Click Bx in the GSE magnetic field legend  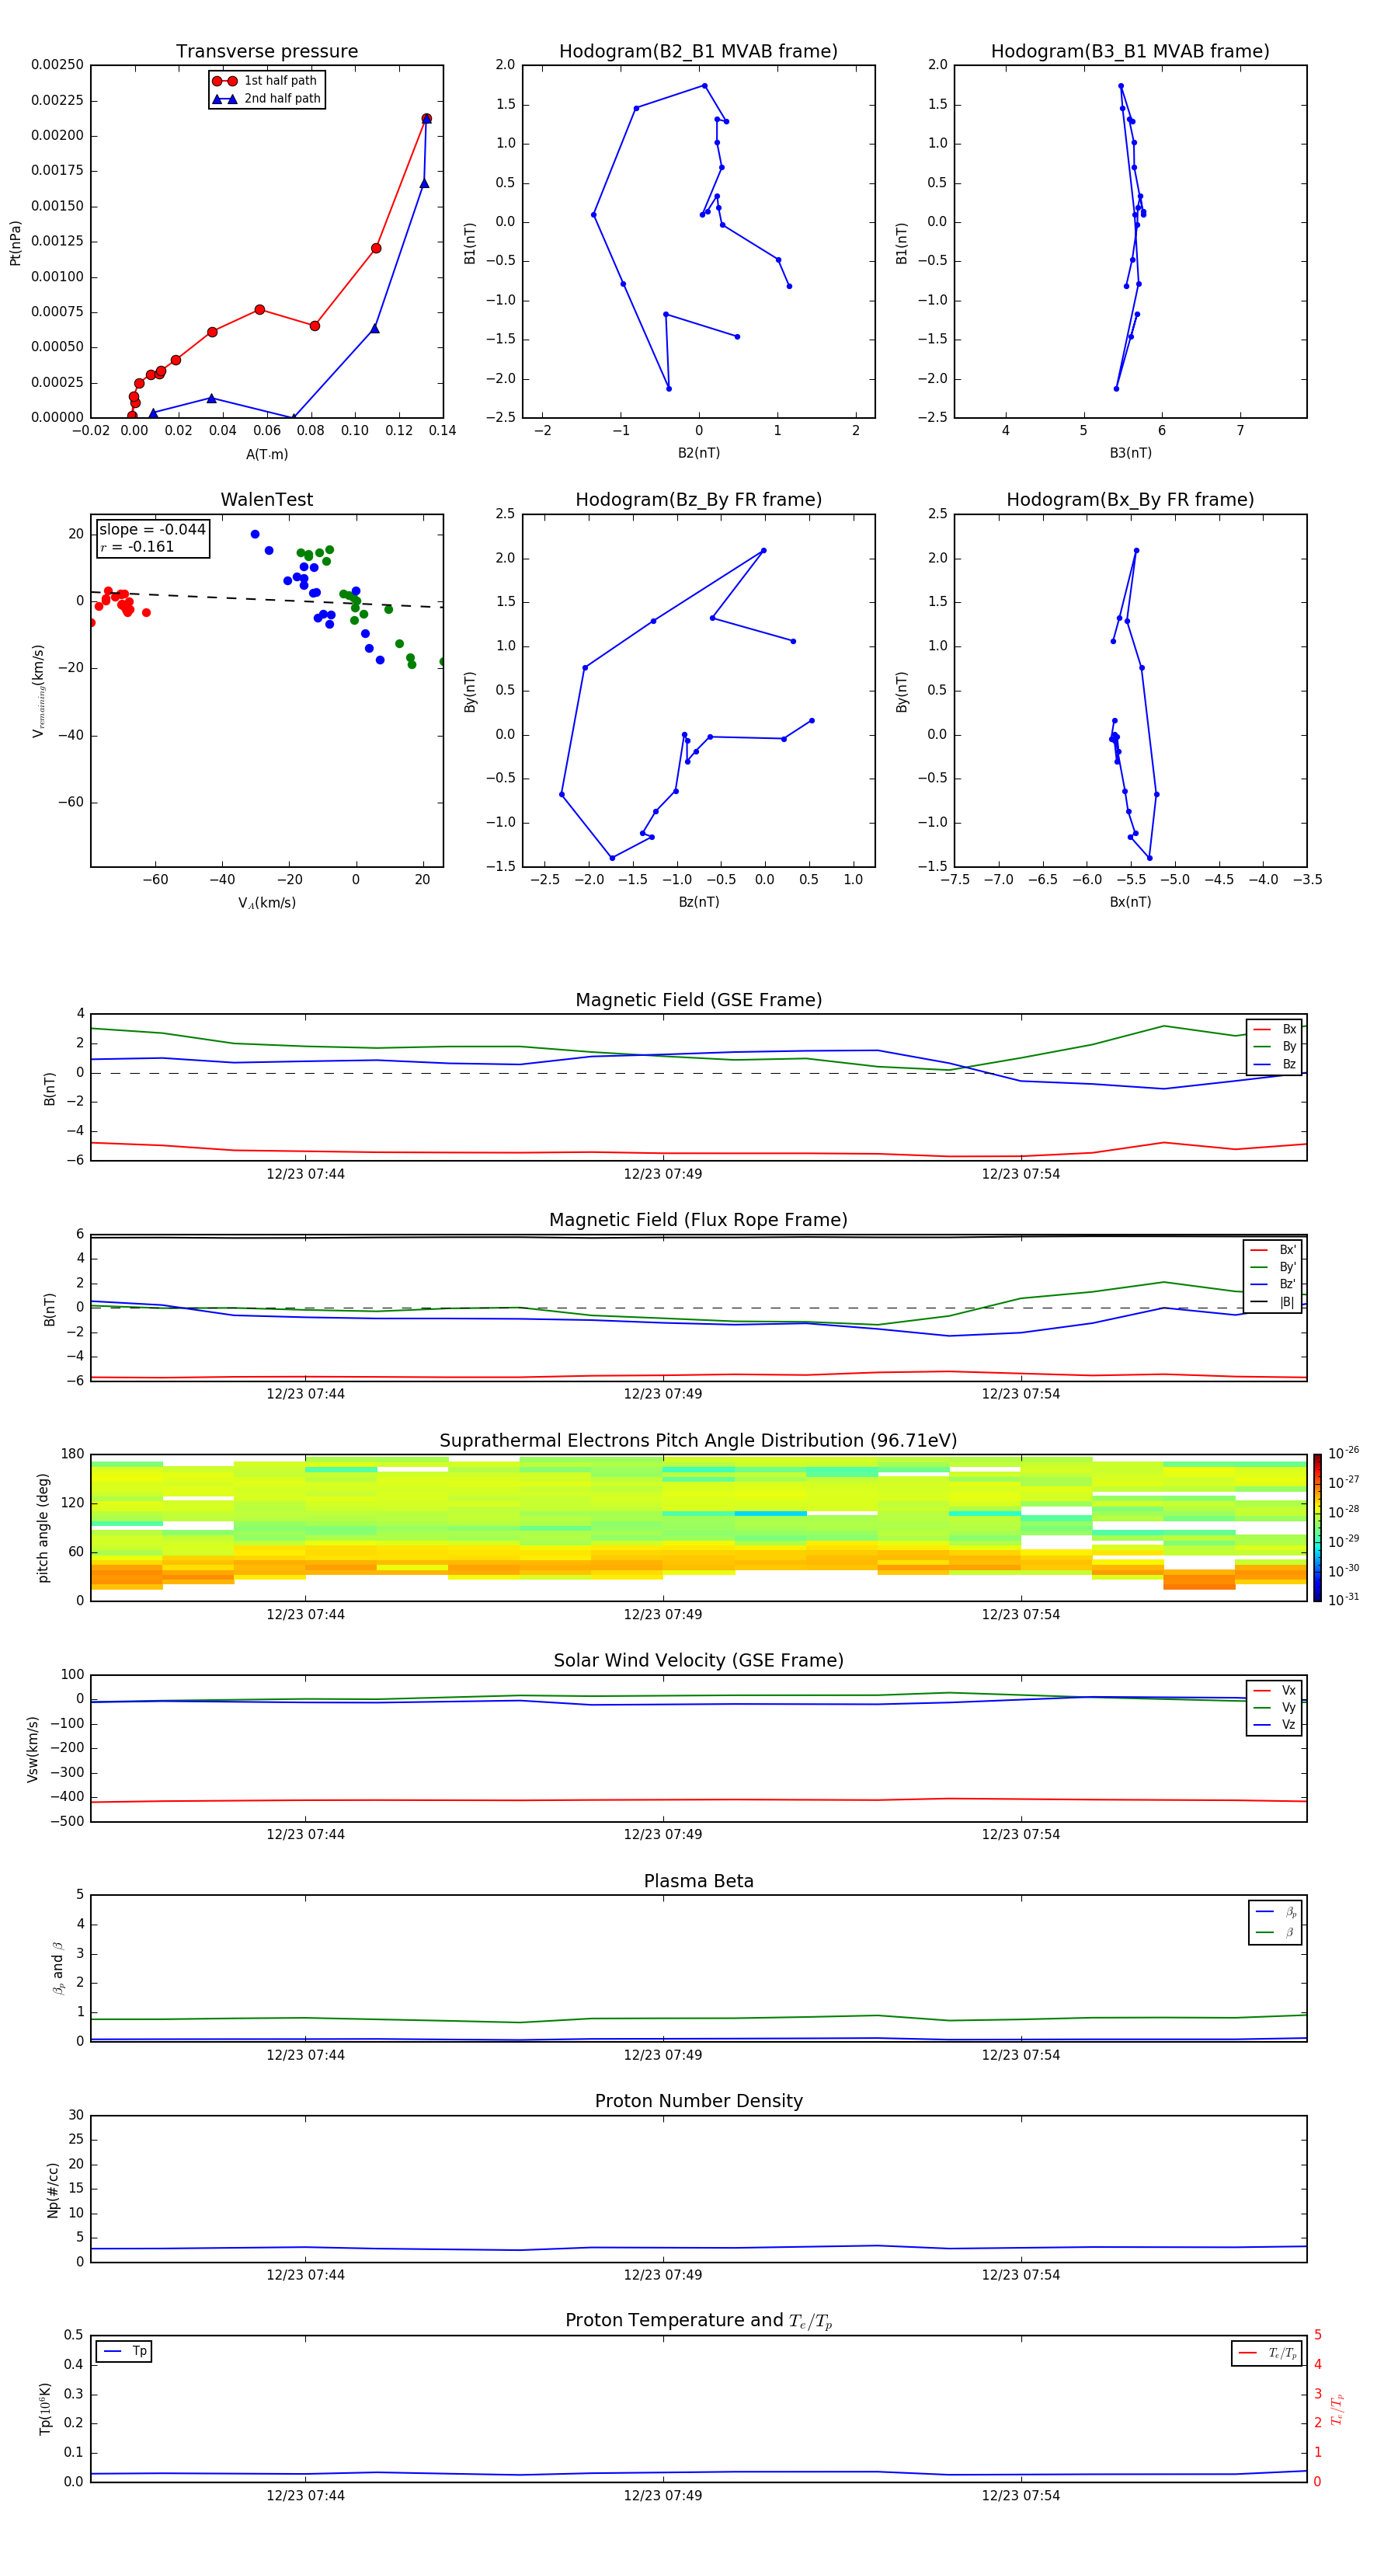(x=1275, y=1029)
